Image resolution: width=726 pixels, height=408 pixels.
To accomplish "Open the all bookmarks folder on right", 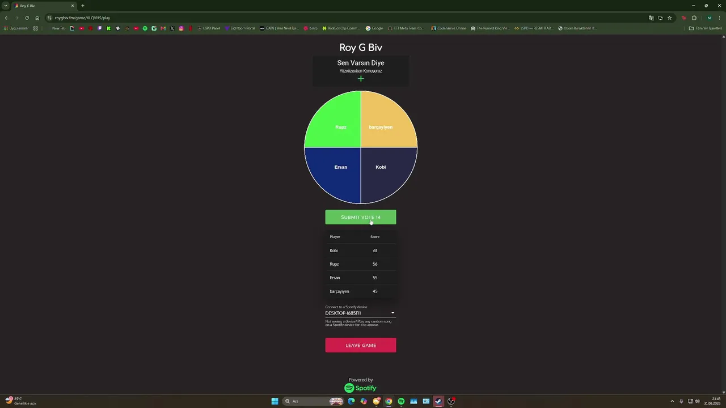I will point(706,28).
